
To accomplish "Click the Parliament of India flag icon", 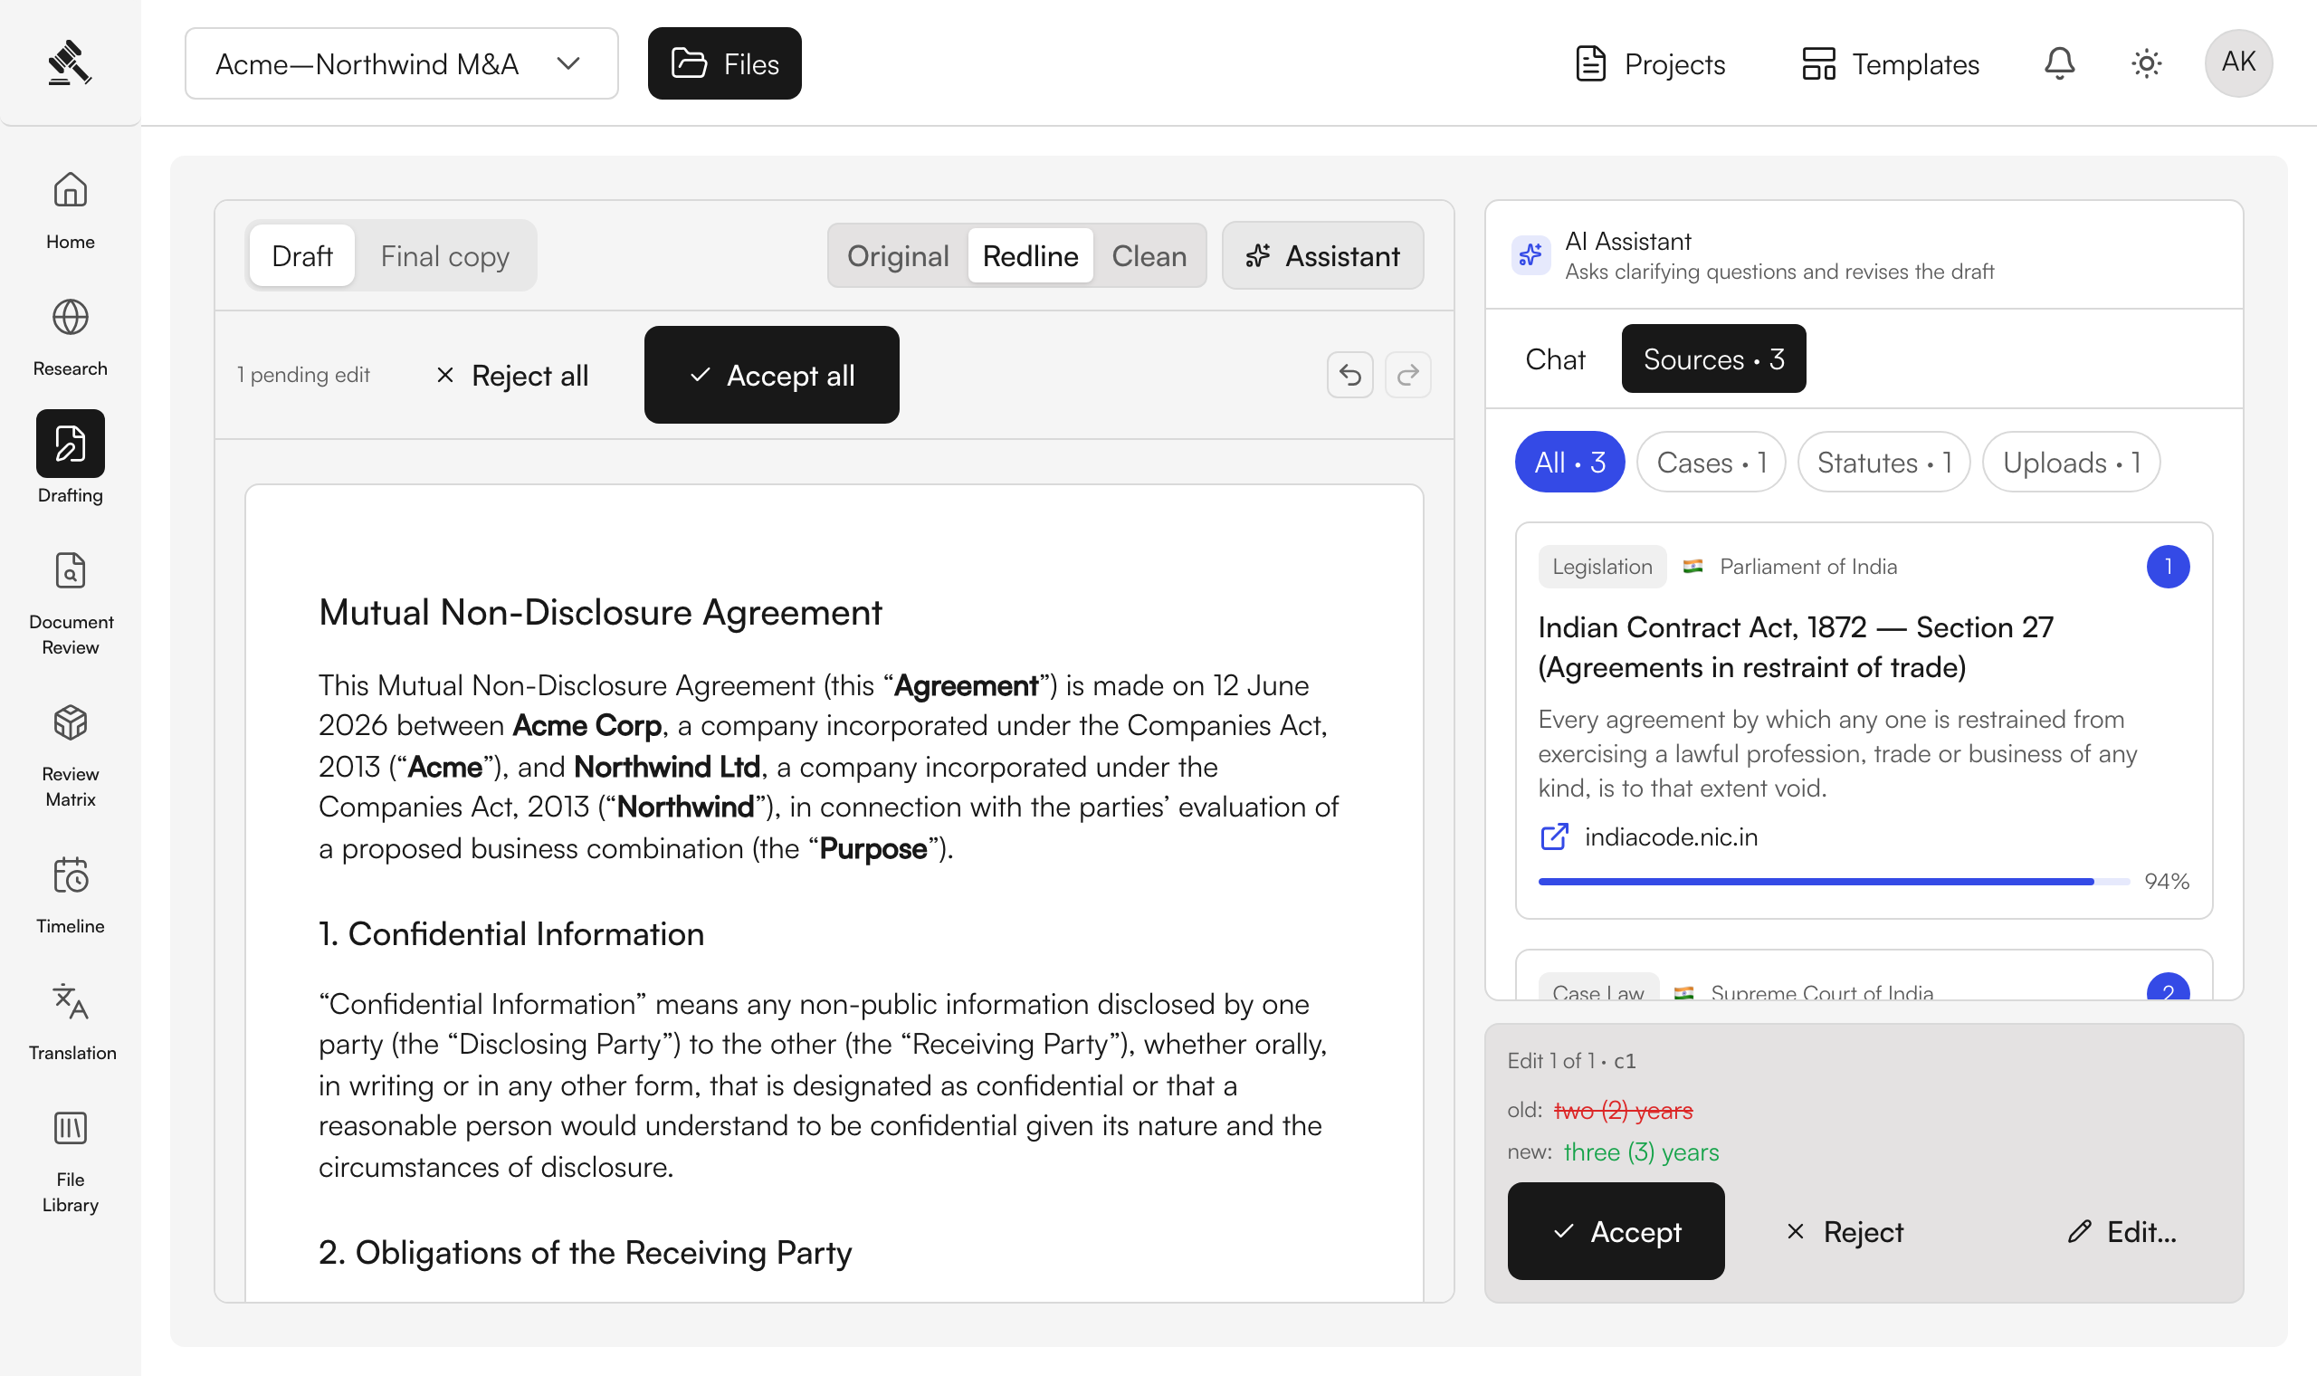I will (1693, 567).
